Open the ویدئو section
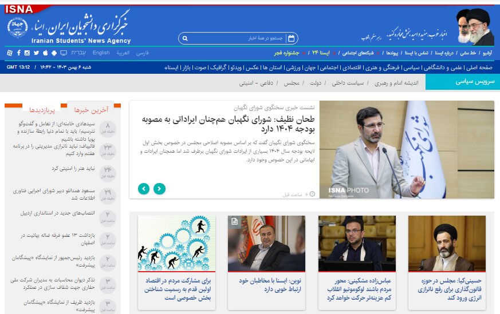This screenshot has height=314, width=500. click(x=236, y=67)
